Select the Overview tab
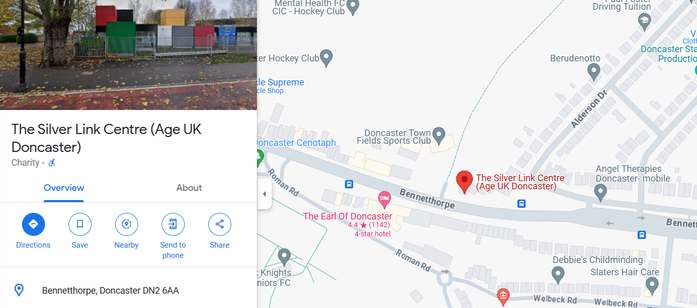697x308 pixels. click(64, 188)
